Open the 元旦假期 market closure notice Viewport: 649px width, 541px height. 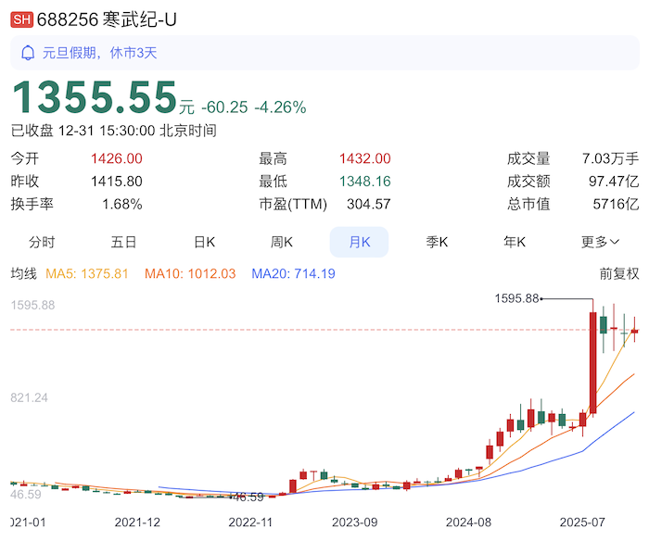(x=98, y=53)
